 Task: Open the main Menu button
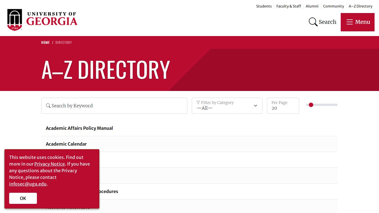pos(358,22)
